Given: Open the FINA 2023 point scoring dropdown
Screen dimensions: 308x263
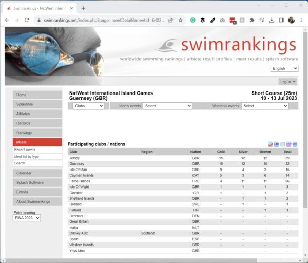Looking at the screenshot, I should point(26,218).
